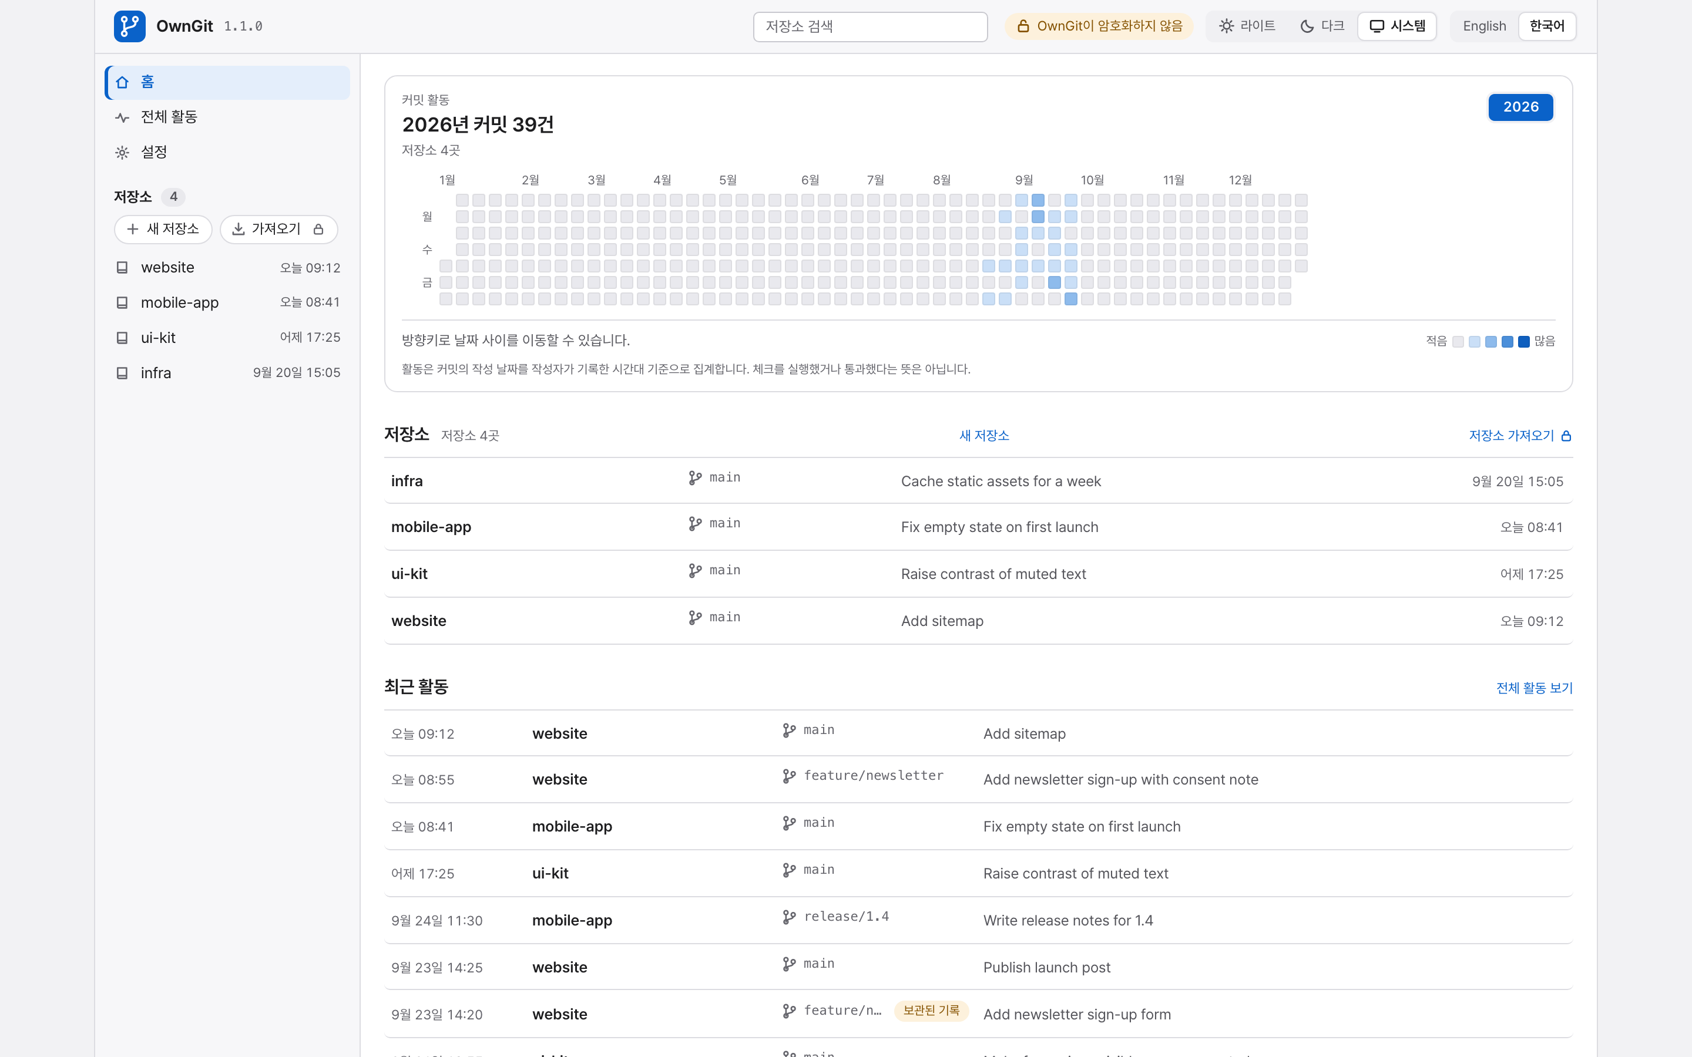Click branch icon beside feature/newsletter
This screenshot has height=1057, width=1692.
pyautogui.click(x=790, y=777)
